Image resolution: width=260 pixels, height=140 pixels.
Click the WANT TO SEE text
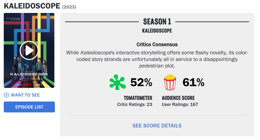point(25,95)
